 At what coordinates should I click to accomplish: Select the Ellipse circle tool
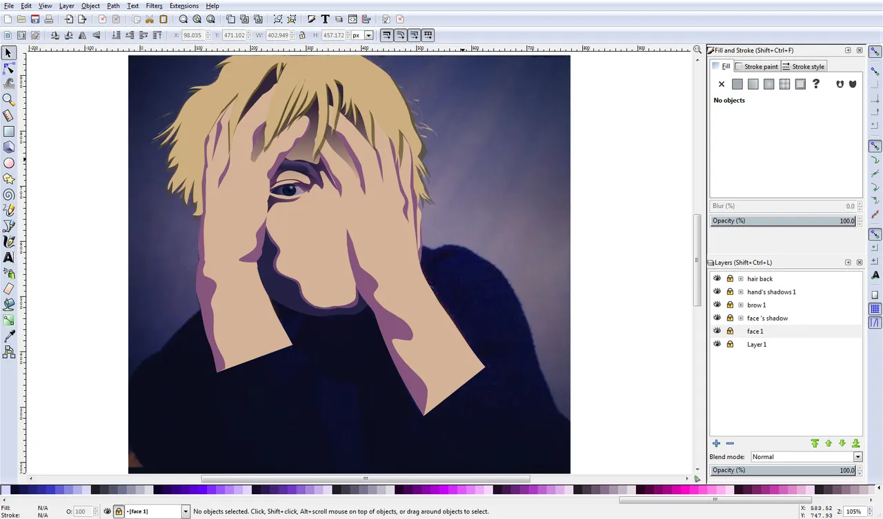tap(9, 163)
